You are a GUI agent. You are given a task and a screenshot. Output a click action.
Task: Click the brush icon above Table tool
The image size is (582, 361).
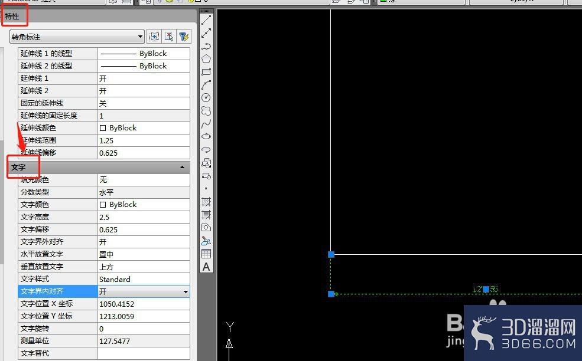pyautogui.click(x=206, y=241)
